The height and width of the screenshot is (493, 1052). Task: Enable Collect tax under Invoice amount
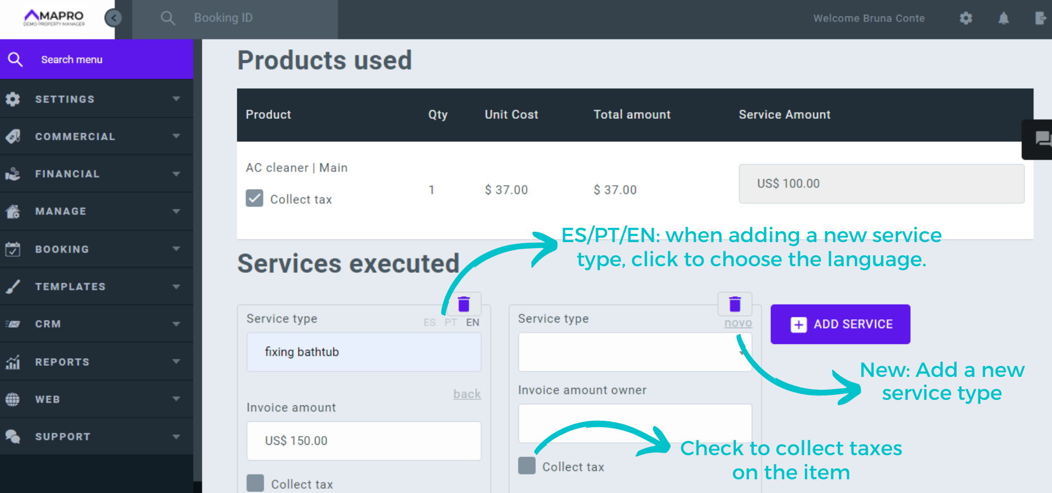click(255, 483)
